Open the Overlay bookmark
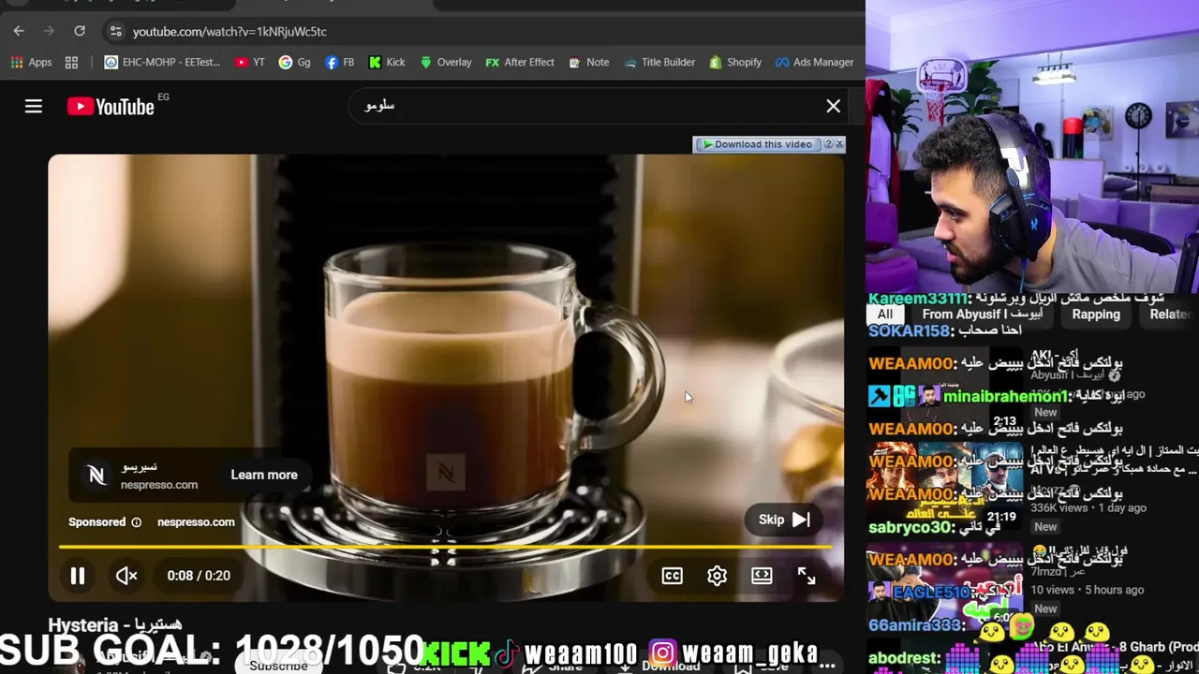 click(446, 63)
